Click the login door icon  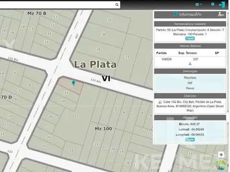[x=222, y=5]
